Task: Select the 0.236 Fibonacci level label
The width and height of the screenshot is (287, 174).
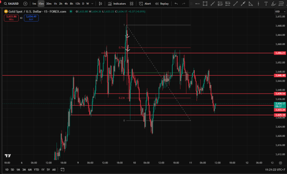Action: click(x=122, y=98)
